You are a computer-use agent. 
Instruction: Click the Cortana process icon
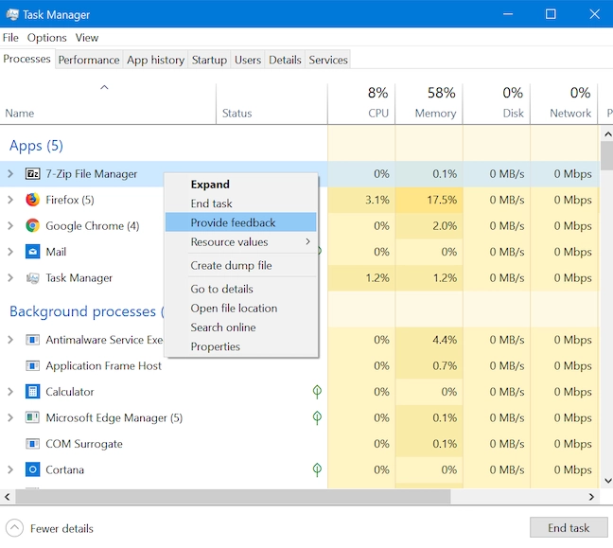click(x=32, y=469)
